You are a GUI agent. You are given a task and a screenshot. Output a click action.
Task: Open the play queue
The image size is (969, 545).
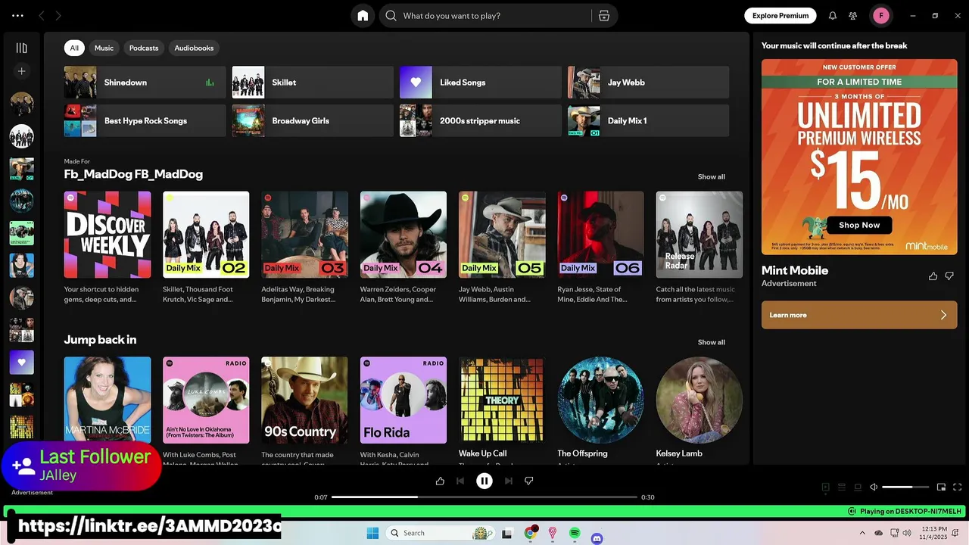point(842,487)
